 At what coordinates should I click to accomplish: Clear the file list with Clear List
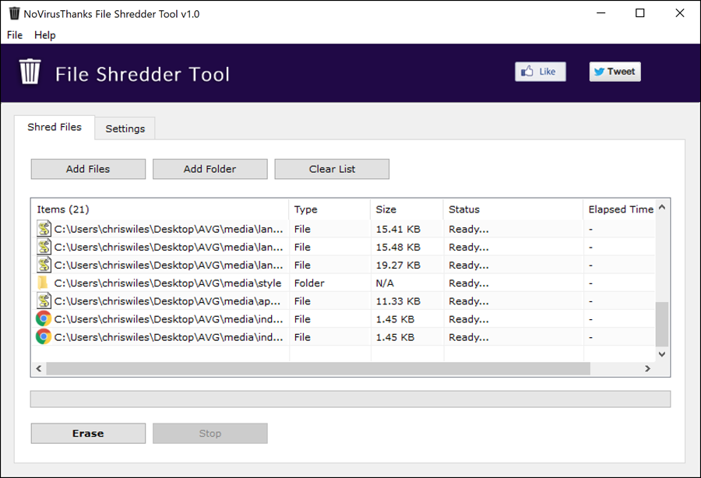click(x=332, y=169)
